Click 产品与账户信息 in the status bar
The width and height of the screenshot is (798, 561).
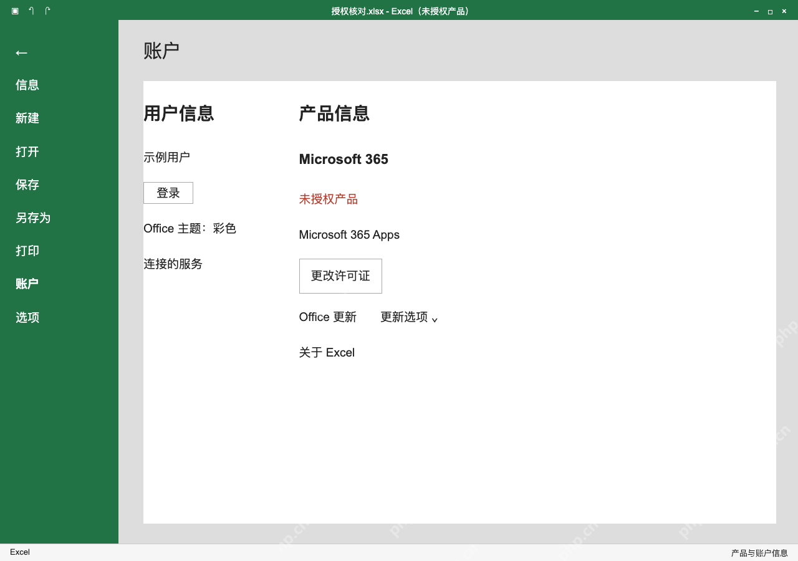759,553
